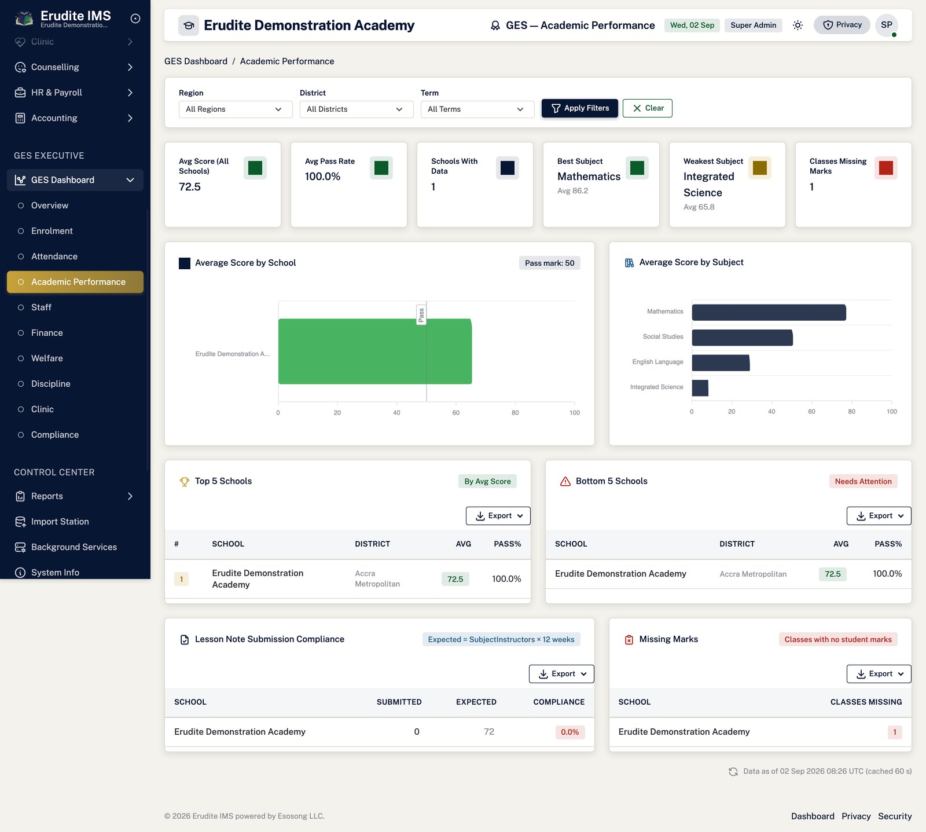Click the Accounting calculator icon
The height and width of the screenshot is (832, 926).
click(x=20, y=118)
